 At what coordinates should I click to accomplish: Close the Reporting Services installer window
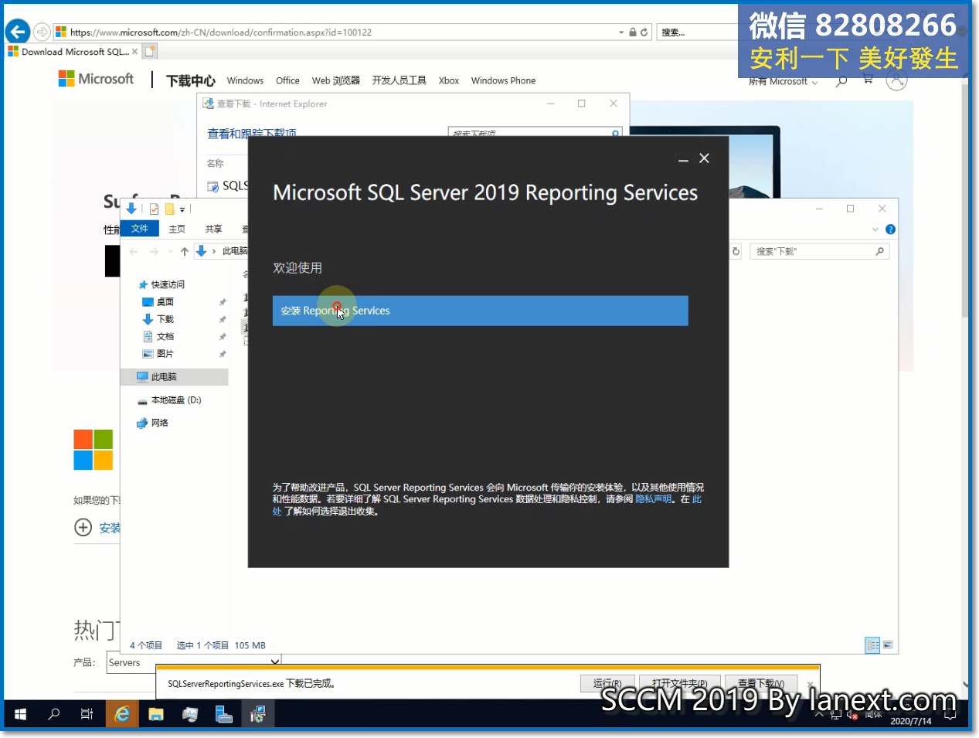coord(704,158)
